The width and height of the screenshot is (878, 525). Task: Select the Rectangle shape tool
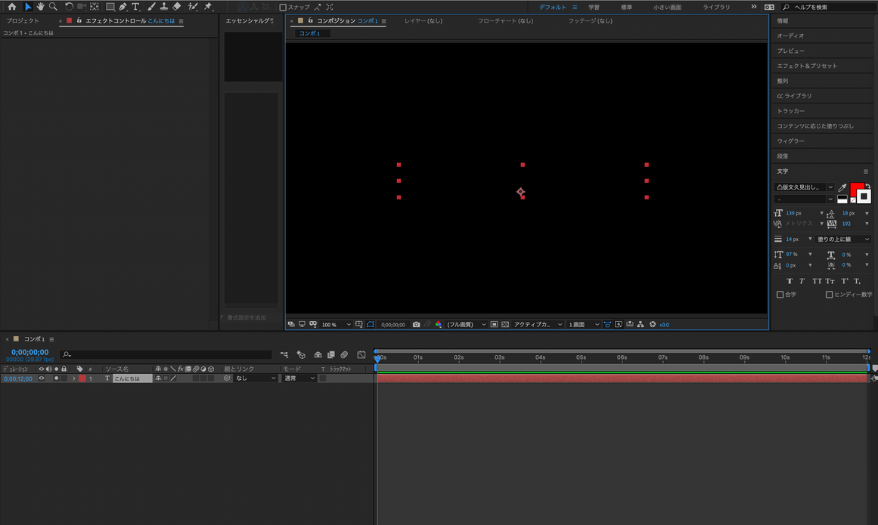(x=110, y=7)
